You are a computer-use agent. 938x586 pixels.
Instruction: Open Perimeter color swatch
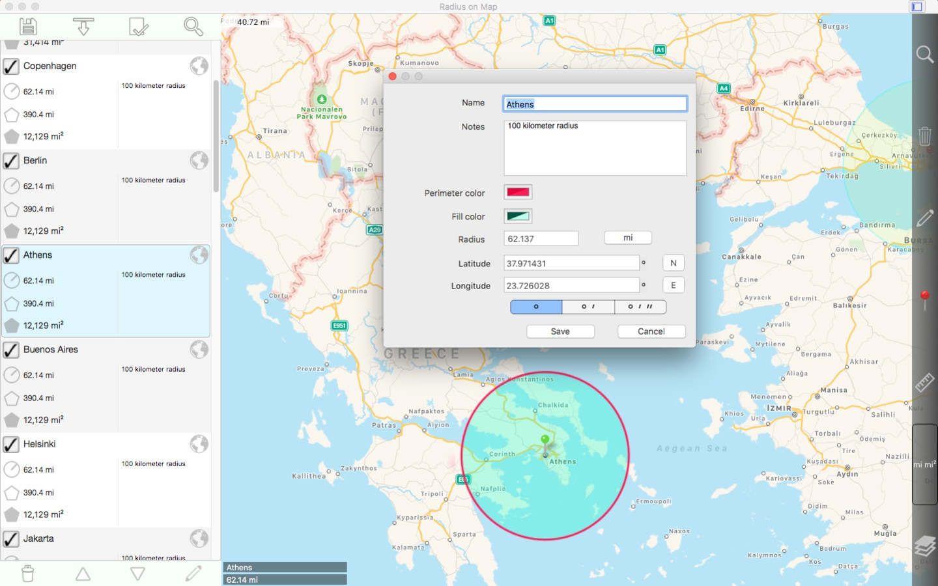518,192
